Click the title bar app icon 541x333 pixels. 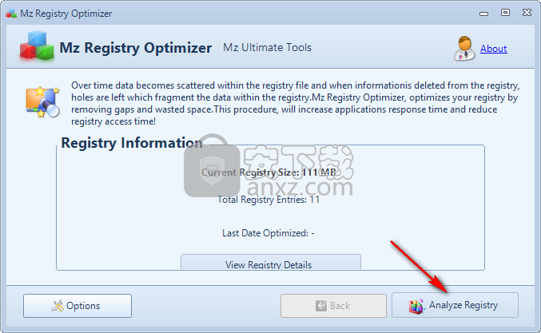click(11, 14)
